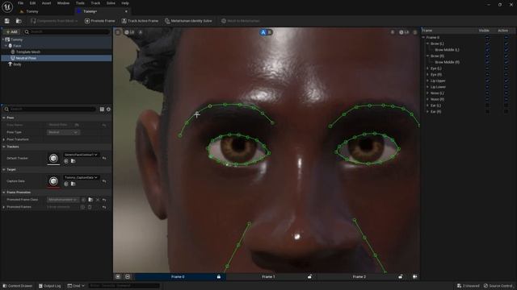Collapse the Face tree node

pyautogui.click(x=6, y=46)
